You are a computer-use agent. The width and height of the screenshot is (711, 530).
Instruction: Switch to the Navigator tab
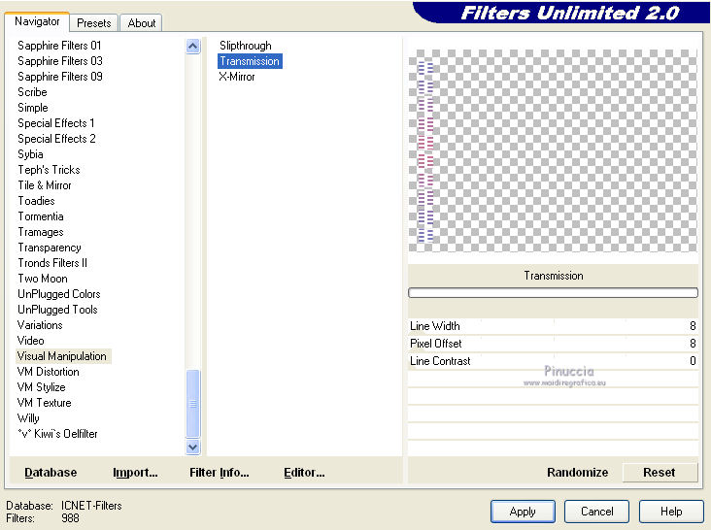(x=37, y=21)
